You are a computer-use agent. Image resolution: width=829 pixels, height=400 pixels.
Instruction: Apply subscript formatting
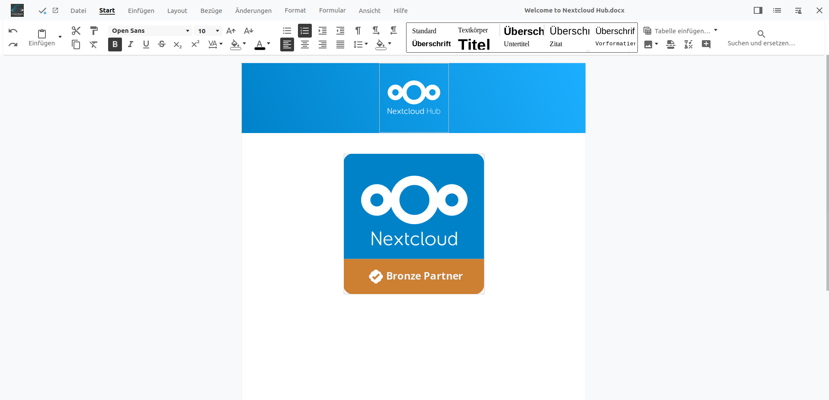(x=177, y=44)
